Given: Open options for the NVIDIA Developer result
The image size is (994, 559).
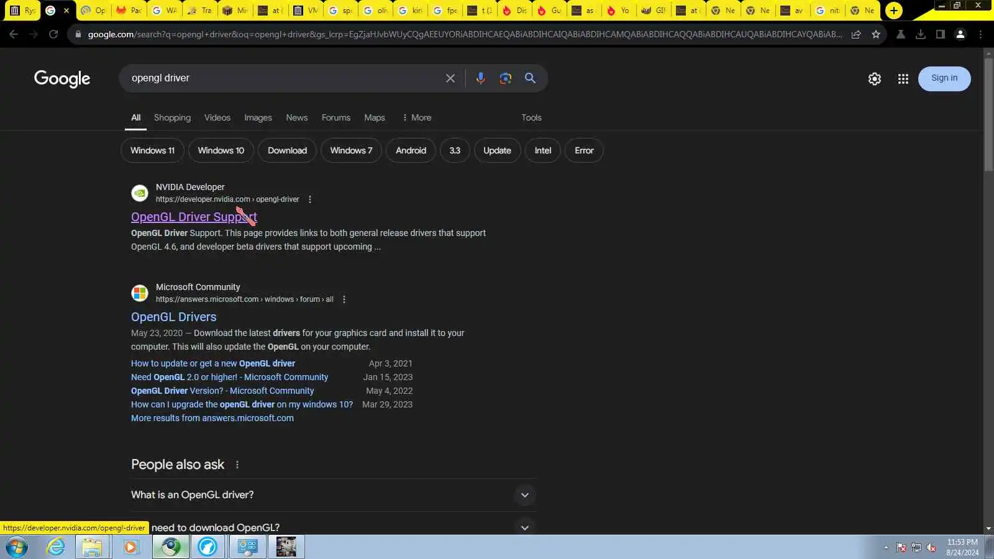Looking at the screenshot, I should click(x=310, y=199).
